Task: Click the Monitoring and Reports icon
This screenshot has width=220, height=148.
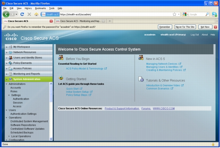Action: [x=10, y=74]
